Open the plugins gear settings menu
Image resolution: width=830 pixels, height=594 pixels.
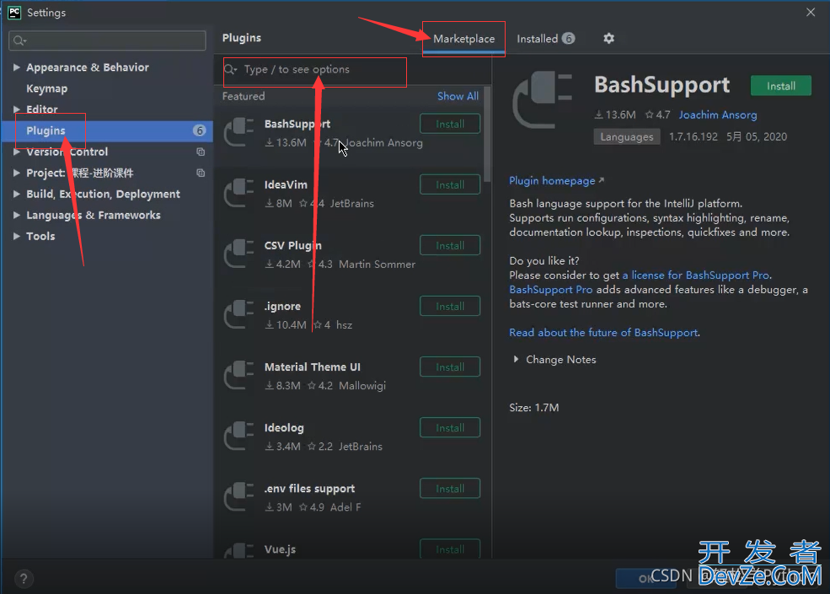[x=608, y=39]
